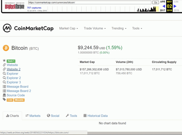The image size is (182, 135).
Task: Click the tag icon before Coin label
Action: pos(4,99)
